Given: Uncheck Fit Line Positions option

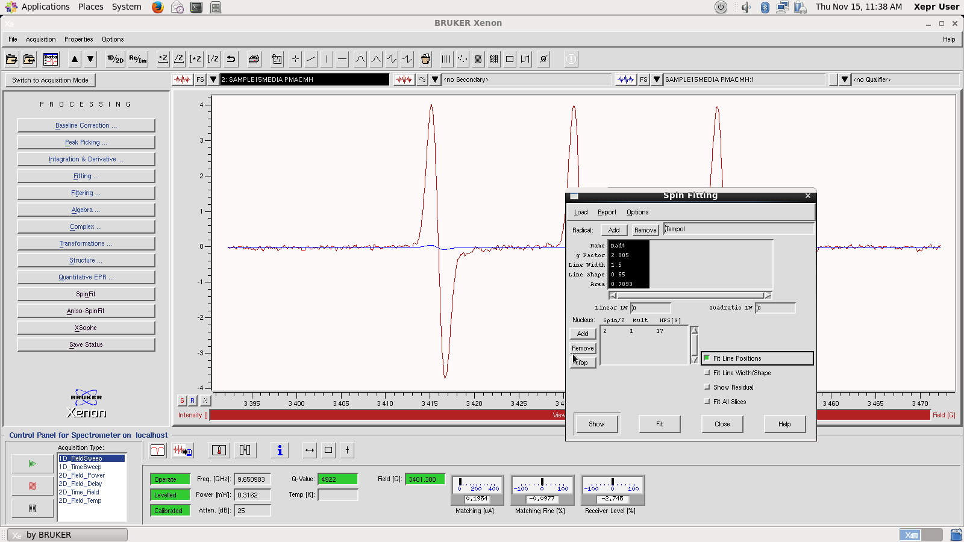Looking at the screenshot, I should coord(707,358).
